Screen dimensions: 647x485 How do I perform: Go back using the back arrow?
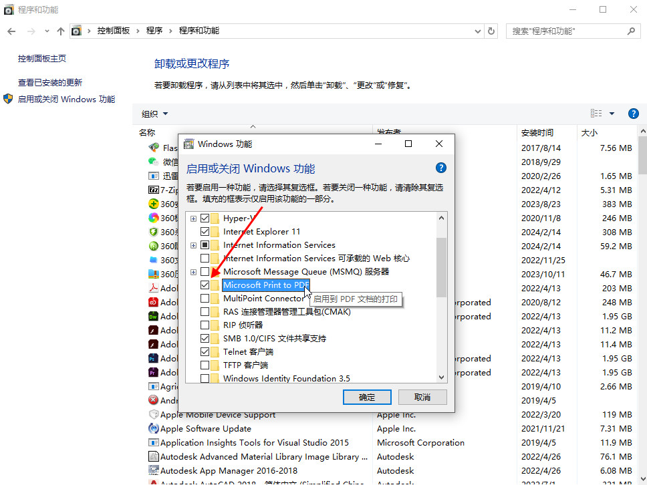[x=11, y=31]
